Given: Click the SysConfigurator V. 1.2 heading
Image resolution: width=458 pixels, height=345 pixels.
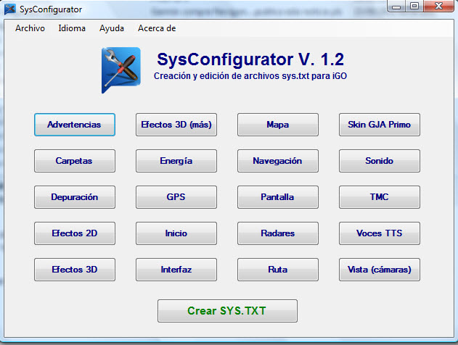Looking at the screenshot, I should pyautogui.click(x=250, y=59).
